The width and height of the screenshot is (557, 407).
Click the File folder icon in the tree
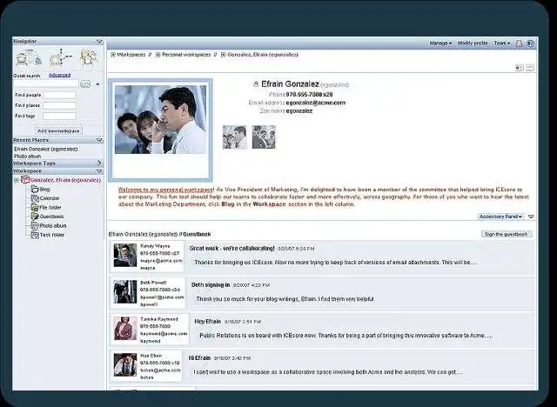coord(35,208)
